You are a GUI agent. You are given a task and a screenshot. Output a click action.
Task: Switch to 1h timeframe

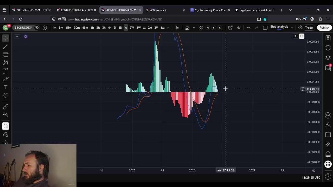coord(92,28)
